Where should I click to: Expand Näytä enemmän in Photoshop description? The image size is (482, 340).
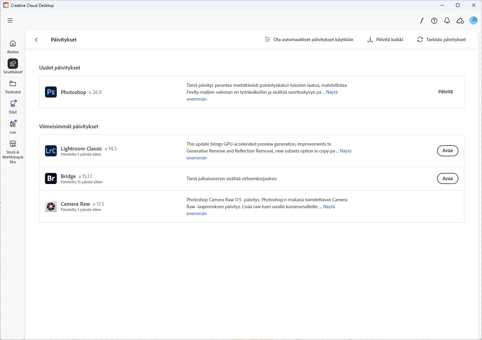point(332,92)
